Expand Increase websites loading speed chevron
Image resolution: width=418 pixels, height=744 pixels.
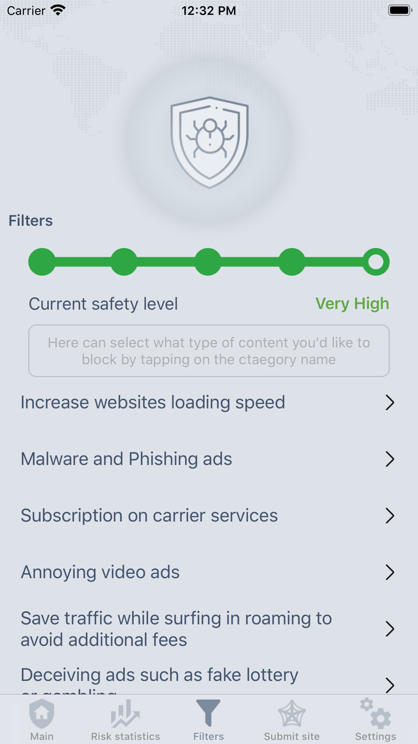[x=390, y=403]
